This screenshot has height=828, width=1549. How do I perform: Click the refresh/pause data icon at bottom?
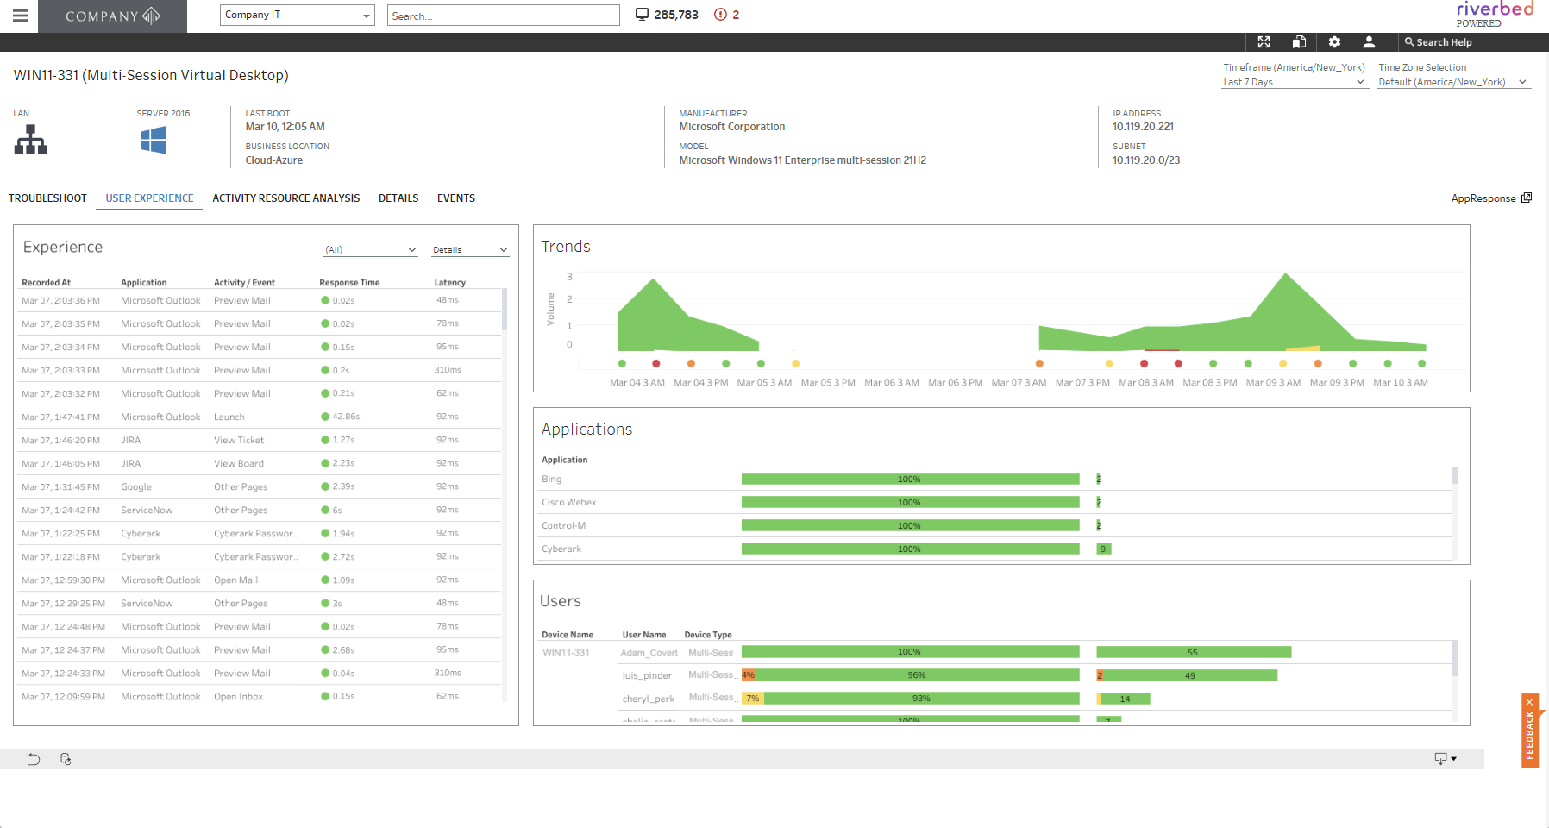pyautogui.click(x=66, y=759)
